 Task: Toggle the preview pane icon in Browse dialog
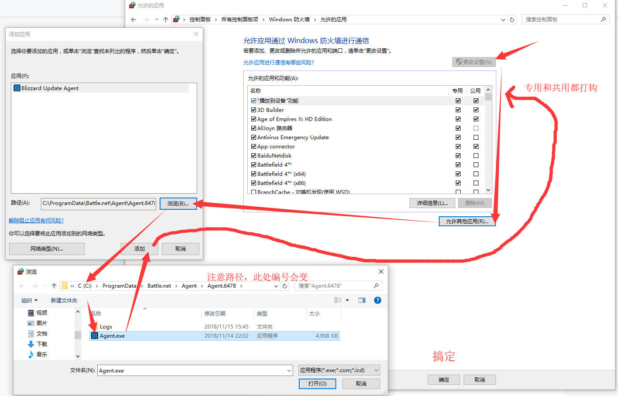tap(362, 300)
